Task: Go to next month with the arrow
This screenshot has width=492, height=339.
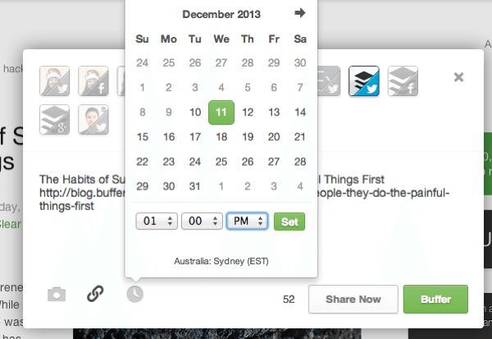Action: [300, 13]
